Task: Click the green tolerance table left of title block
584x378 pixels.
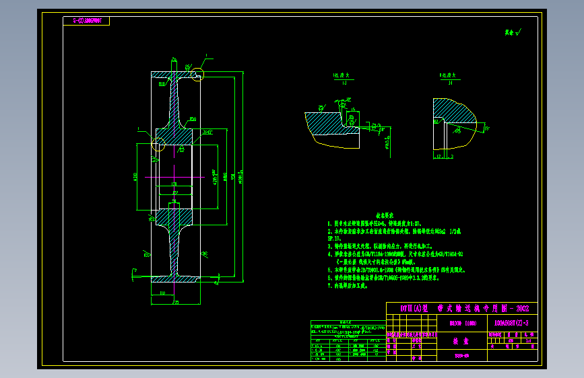Action: [348, 340]
